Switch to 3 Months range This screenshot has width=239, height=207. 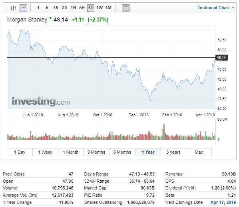(x=96, y=152)
